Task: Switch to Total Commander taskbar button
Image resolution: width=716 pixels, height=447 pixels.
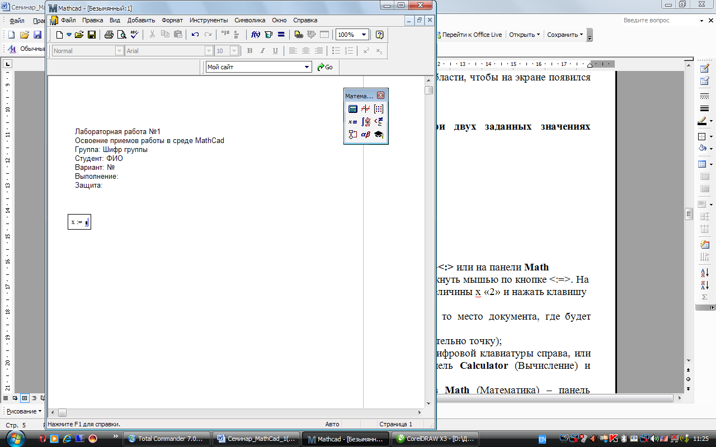Action: pyautogui.click(x=167, y=439)
